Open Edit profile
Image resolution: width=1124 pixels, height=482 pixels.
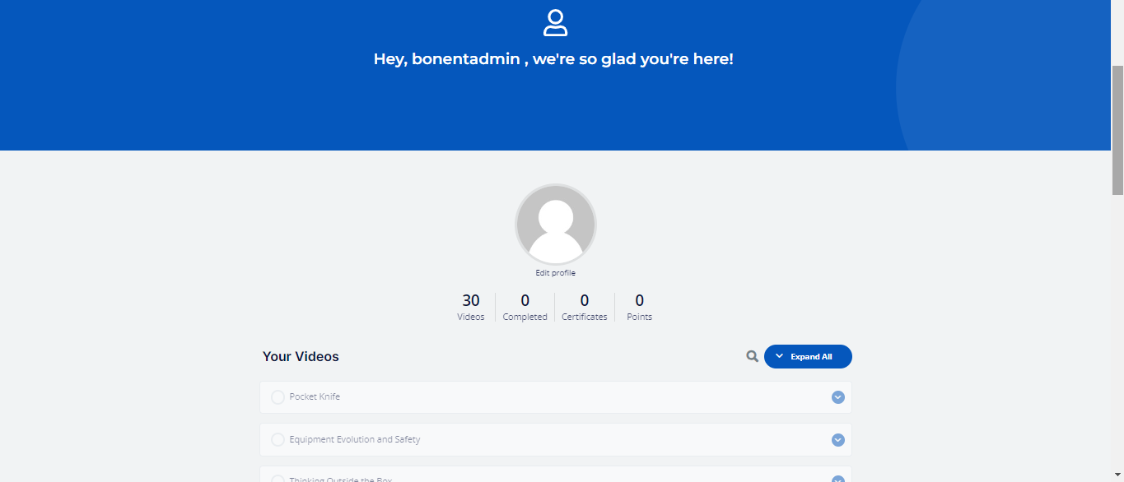tap(555, 272)
